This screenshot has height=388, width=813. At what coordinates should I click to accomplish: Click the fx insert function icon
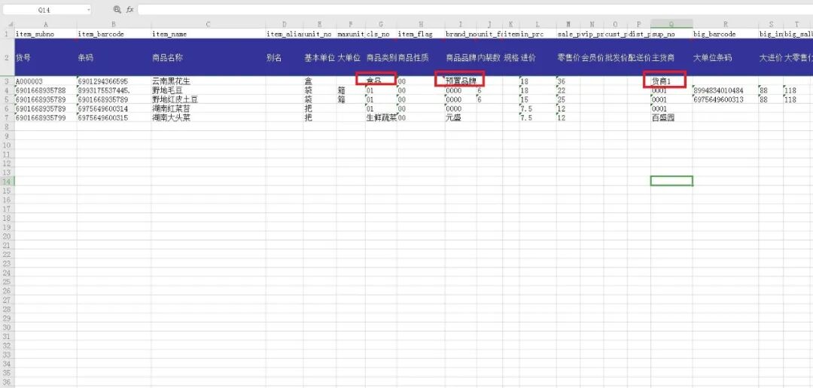pos(129,10)
